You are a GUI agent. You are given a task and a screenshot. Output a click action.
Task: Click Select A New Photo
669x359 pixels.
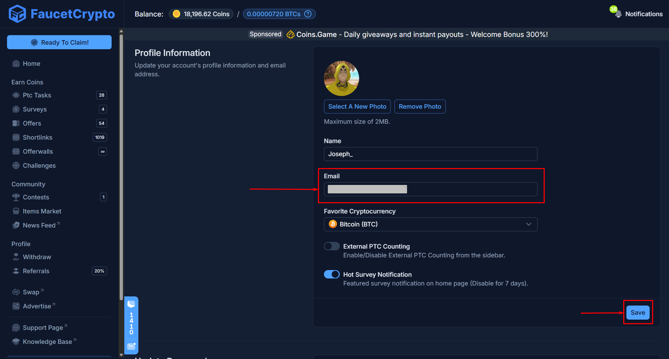pyautogui.click(x=357, y=106)
